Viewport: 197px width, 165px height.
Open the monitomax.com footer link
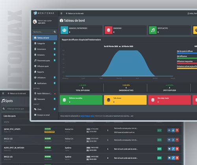point(87,116)
